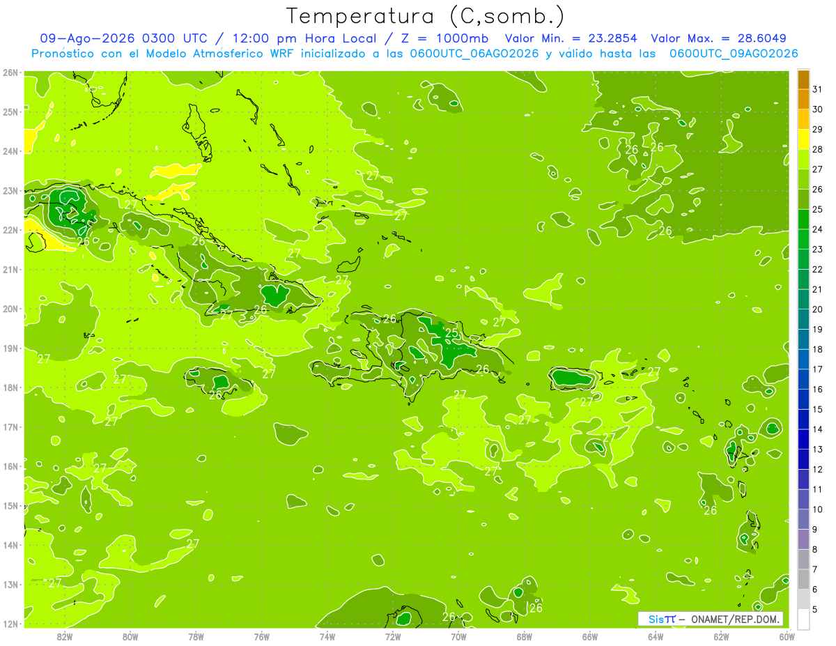
Task: Click the '62W' longitude axis label
Action: 721,636
